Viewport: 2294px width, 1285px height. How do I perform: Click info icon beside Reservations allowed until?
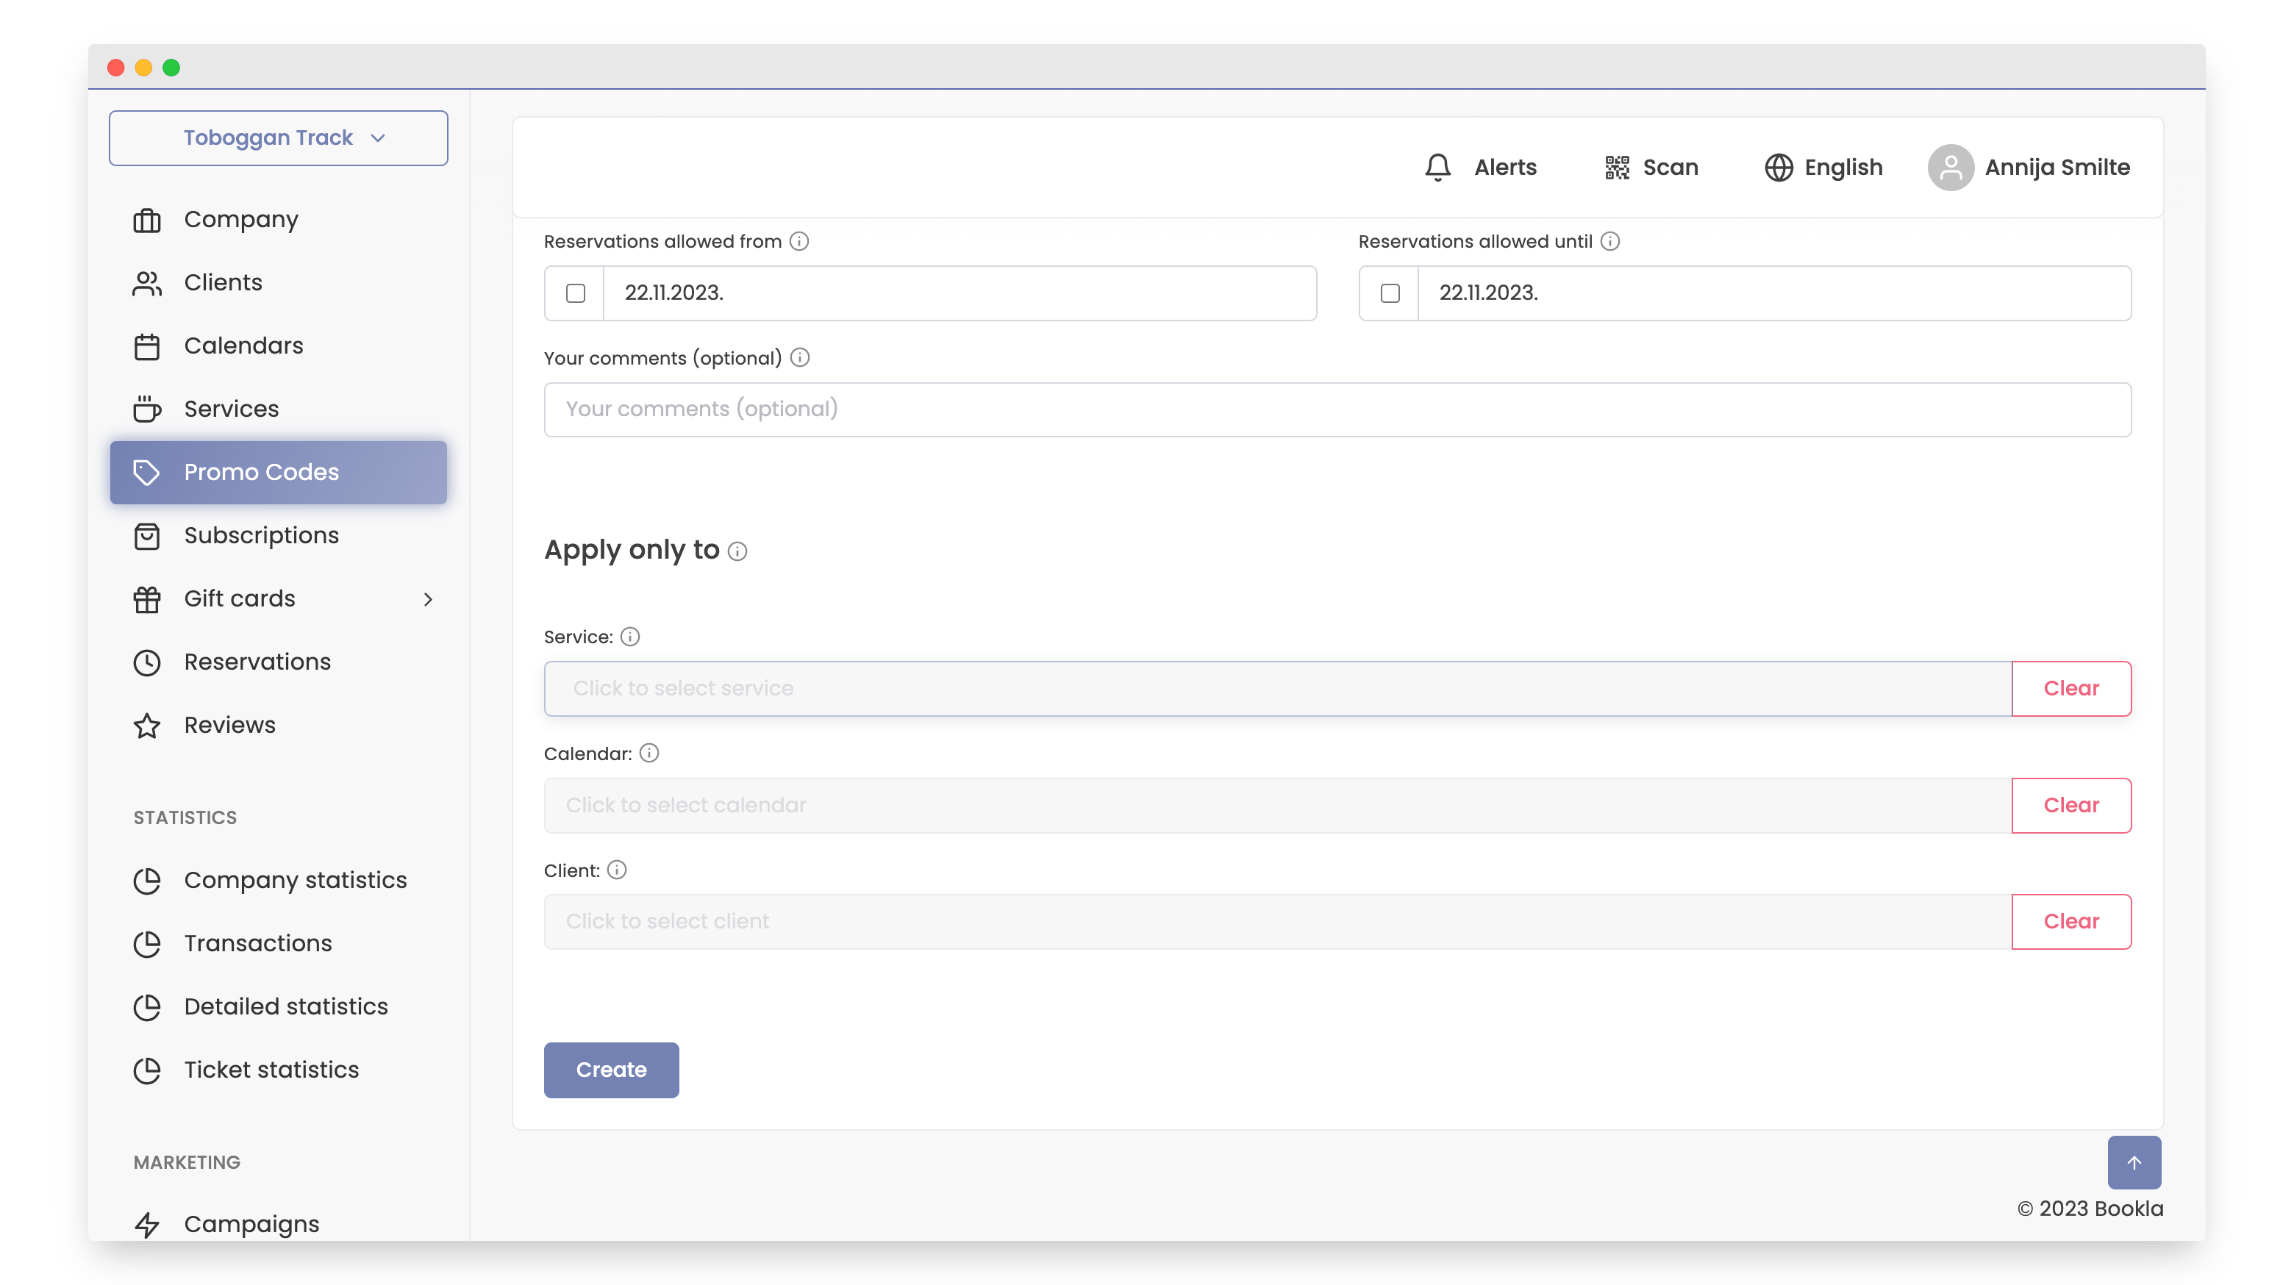point(1609,241)
